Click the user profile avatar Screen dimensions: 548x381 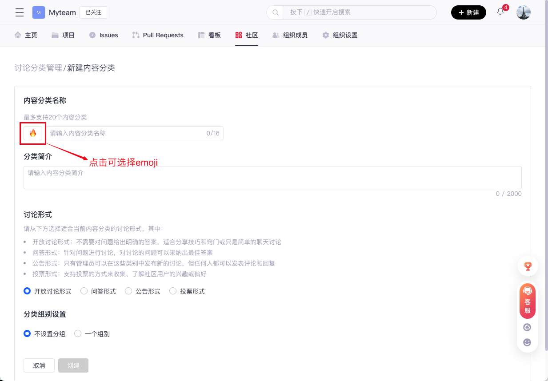(524, 12)
